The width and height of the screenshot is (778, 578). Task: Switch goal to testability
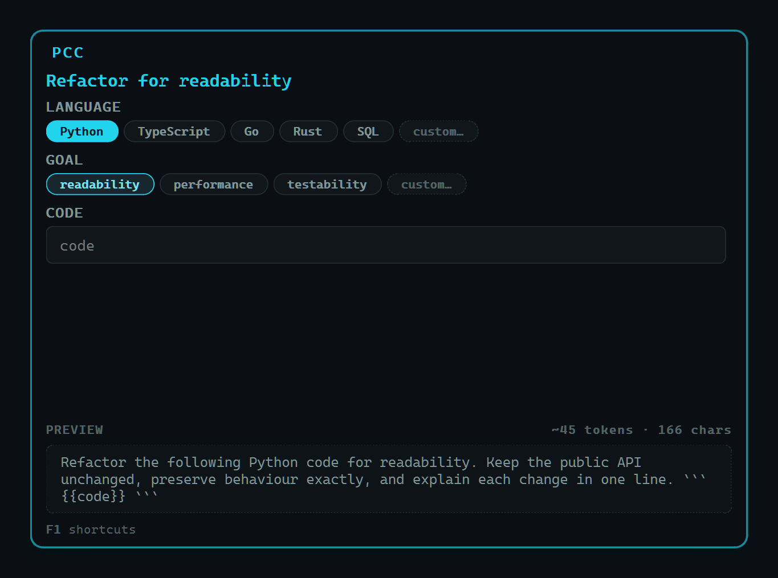point(328,185)
